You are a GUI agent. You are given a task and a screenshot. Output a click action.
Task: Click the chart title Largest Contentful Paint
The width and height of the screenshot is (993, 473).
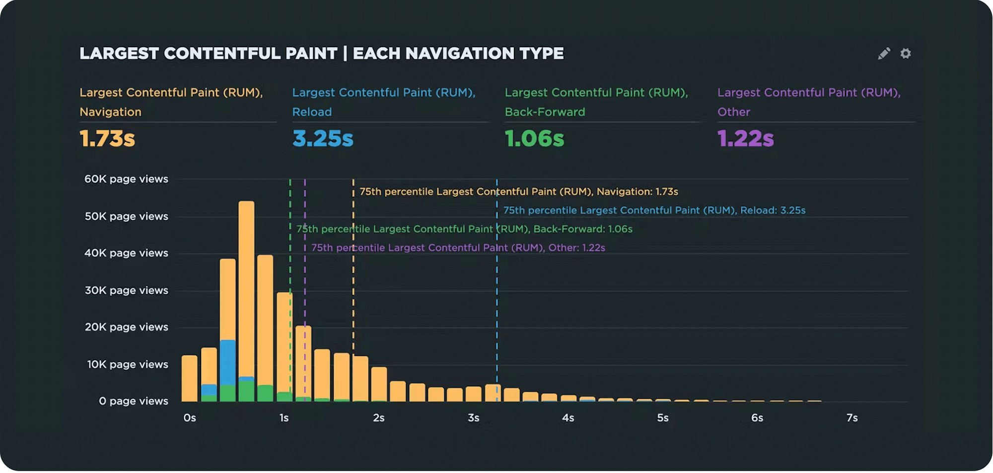click(x=321, y=54)
